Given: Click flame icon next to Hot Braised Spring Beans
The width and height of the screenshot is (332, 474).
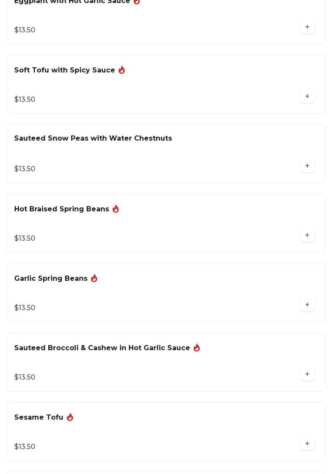Looking at the screenshot, I should click(x=116, y=209).
